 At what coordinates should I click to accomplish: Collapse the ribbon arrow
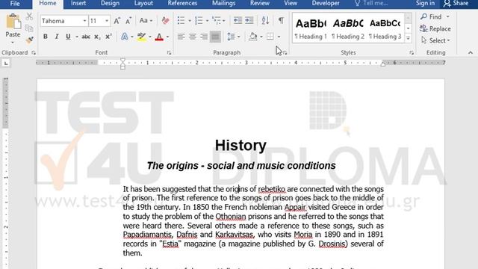471,53
